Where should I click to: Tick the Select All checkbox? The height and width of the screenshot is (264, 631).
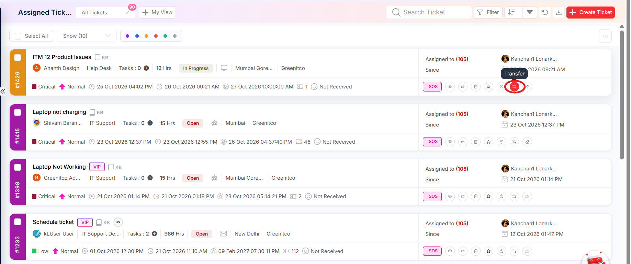click(x=18, y=36)
